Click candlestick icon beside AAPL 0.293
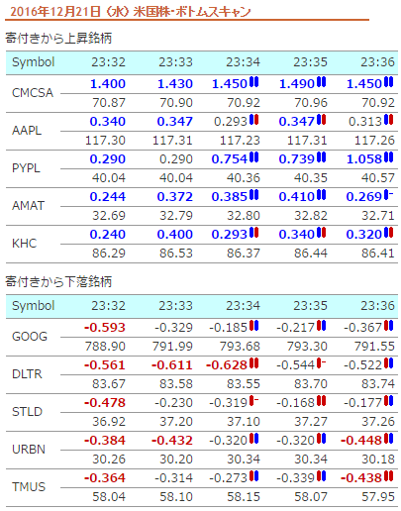 click(253, 120)
